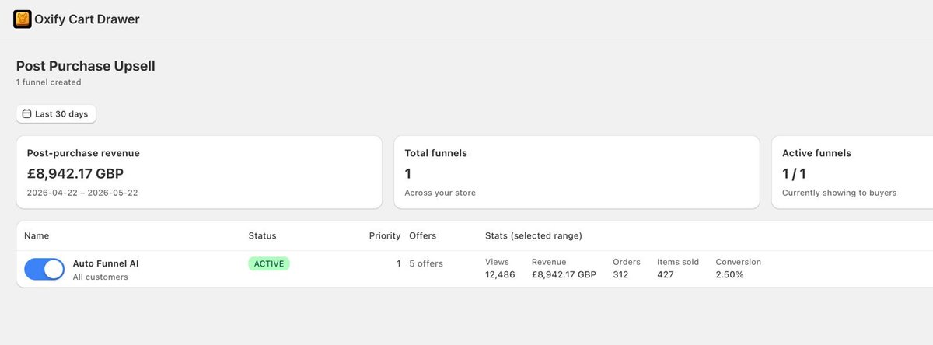
Task: Click the Oxify Cart Drawer app icon
Action: coord(23,19)
